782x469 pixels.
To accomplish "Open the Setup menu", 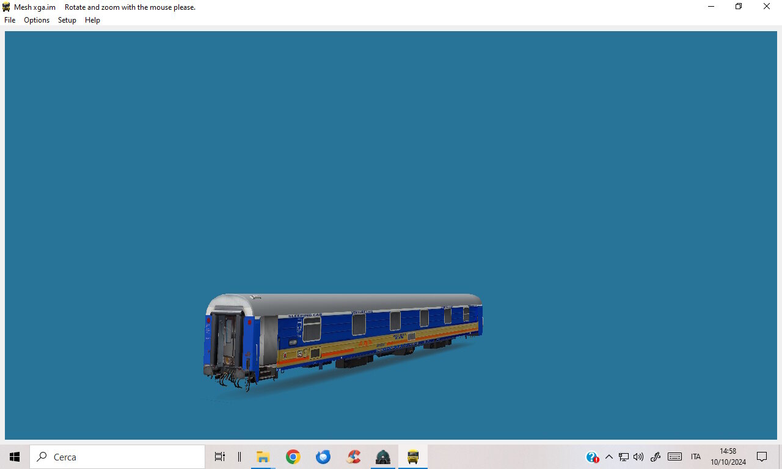I will [x=67, y=20].
